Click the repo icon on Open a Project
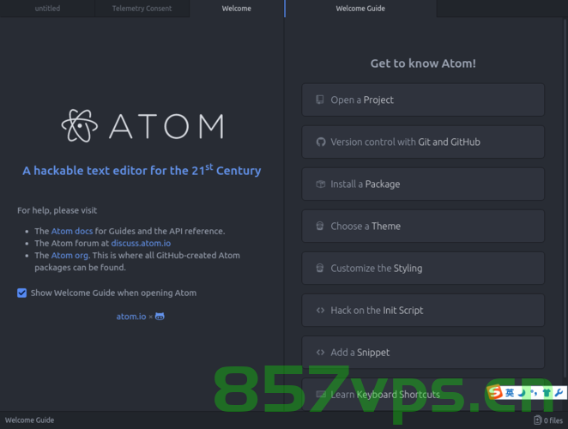 point(320,100)
